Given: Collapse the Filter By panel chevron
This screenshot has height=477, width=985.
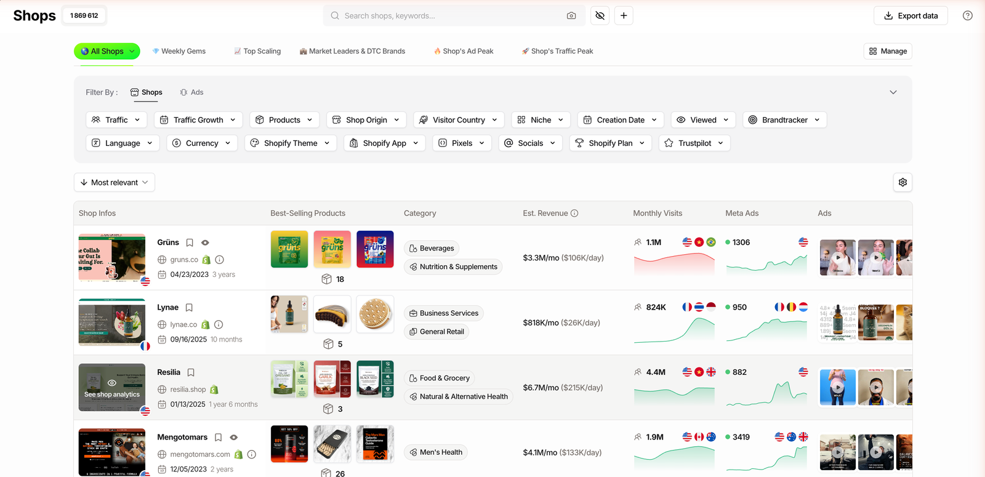Looking at the screenshot, I should pyautogui.click(x=893, y=92).
